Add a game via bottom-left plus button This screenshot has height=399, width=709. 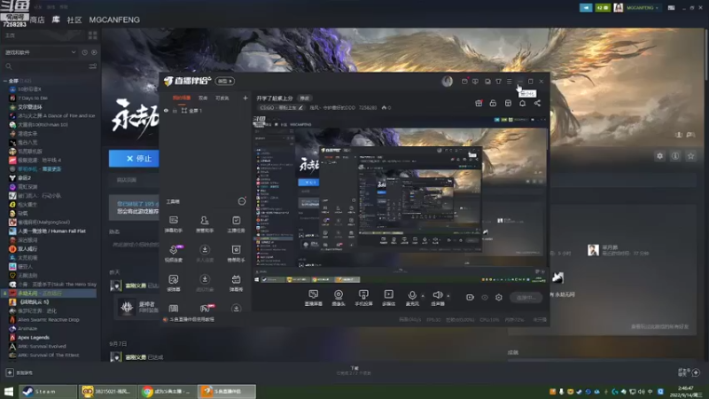pyautogui.click(x=10, y=372)
